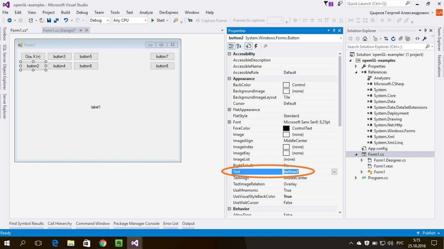The height and width of the screenshot is (249, 444).
Task: Expand the Form1.Designer.cs tree node
Action: 362,160
